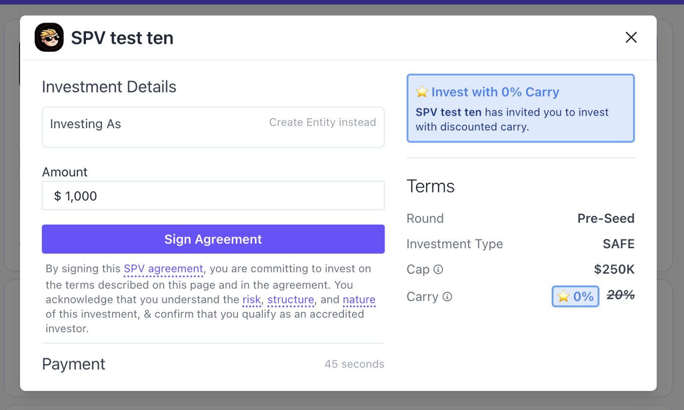Image resolution: width=684 pixels, height=410 pixels.
Task: Click the Sign Agreement button
Action: pyautogui.click(x=213, y=239)
